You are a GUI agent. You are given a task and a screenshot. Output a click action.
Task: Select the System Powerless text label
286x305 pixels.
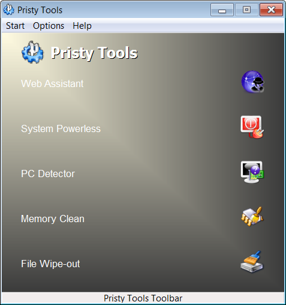[61, 128]
